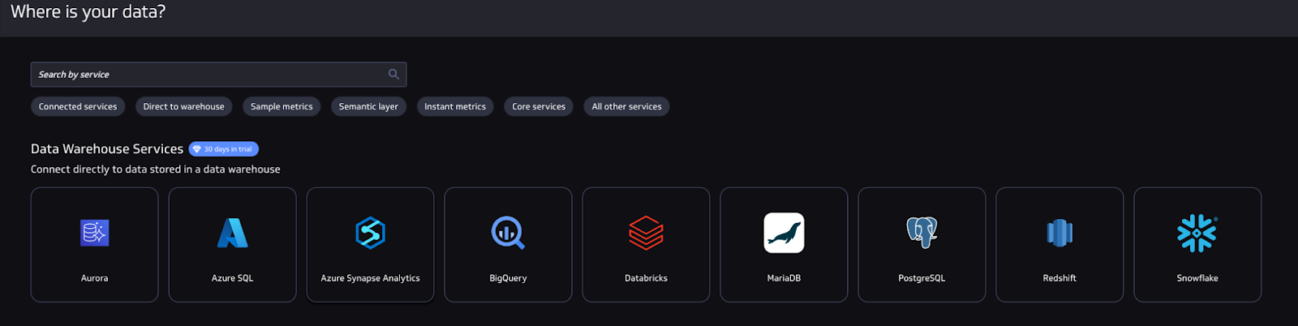Show Instant metrics services
1298x326 pixels.
click(455, 106)
